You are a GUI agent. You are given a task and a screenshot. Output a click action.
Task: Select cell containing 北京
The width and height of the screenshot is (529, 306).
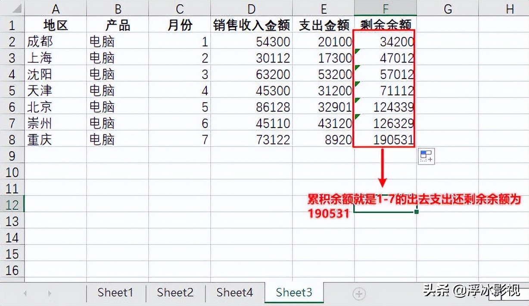pyautogui.click(x=56, y=107)
